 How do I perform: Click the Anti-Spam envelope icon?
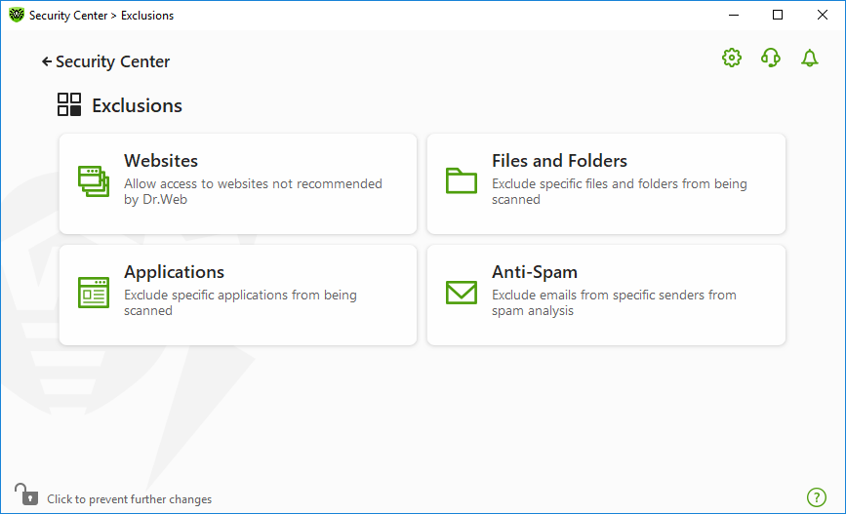tap(462, 293)
